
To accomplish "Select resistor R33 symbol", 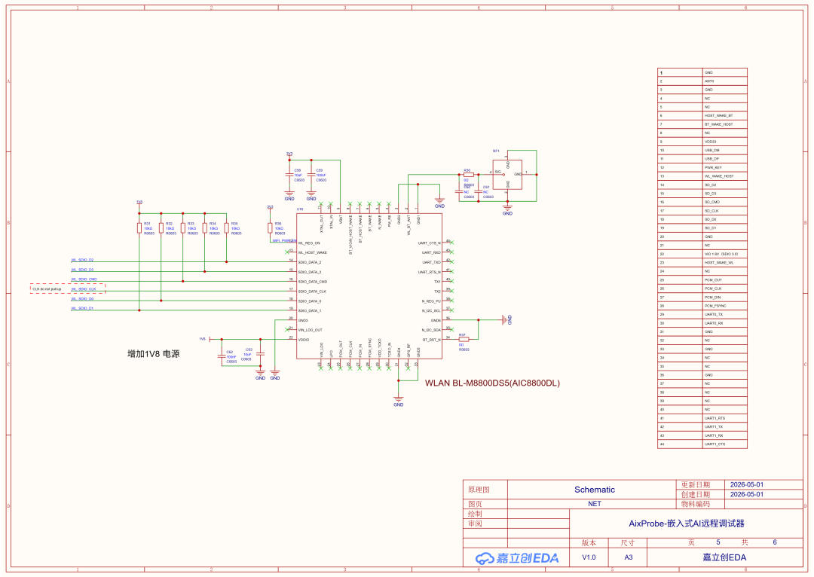I will (x=182, y=228).
